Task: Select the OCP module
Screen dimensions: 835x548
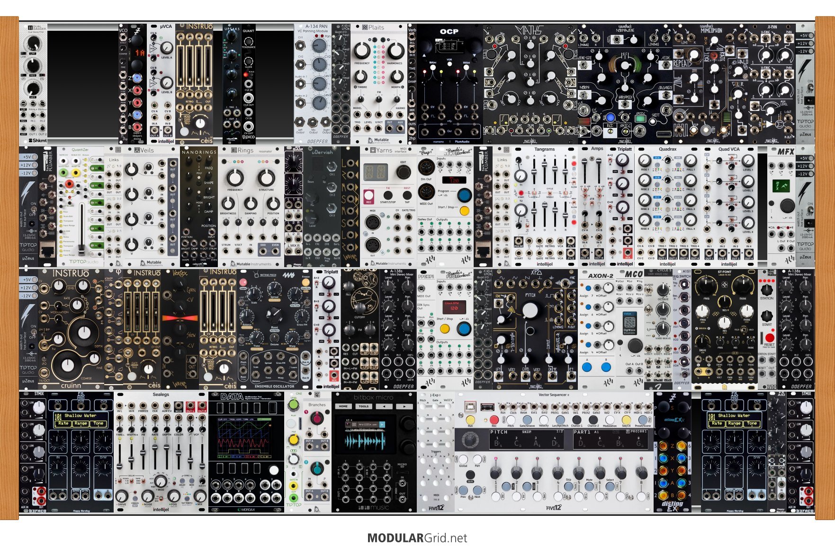Action: 449,84
